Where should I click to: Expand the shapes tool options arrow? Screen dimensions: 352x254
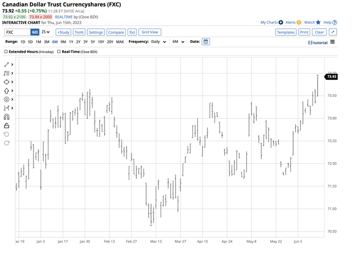click(x=12, y=82)
